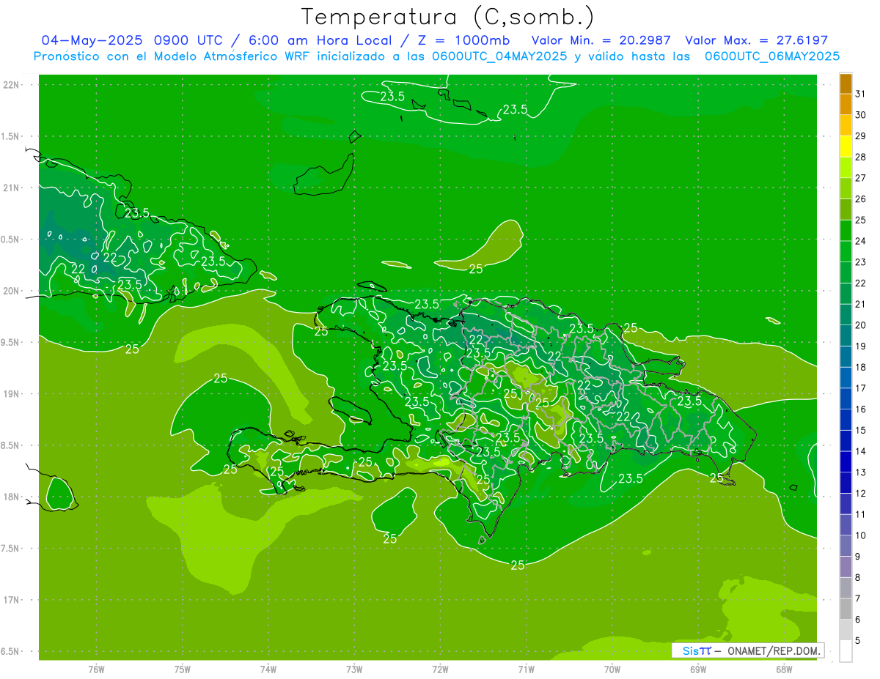Click the '0600UTC_04MAY2025' initialization time

[x=499, y=56]
